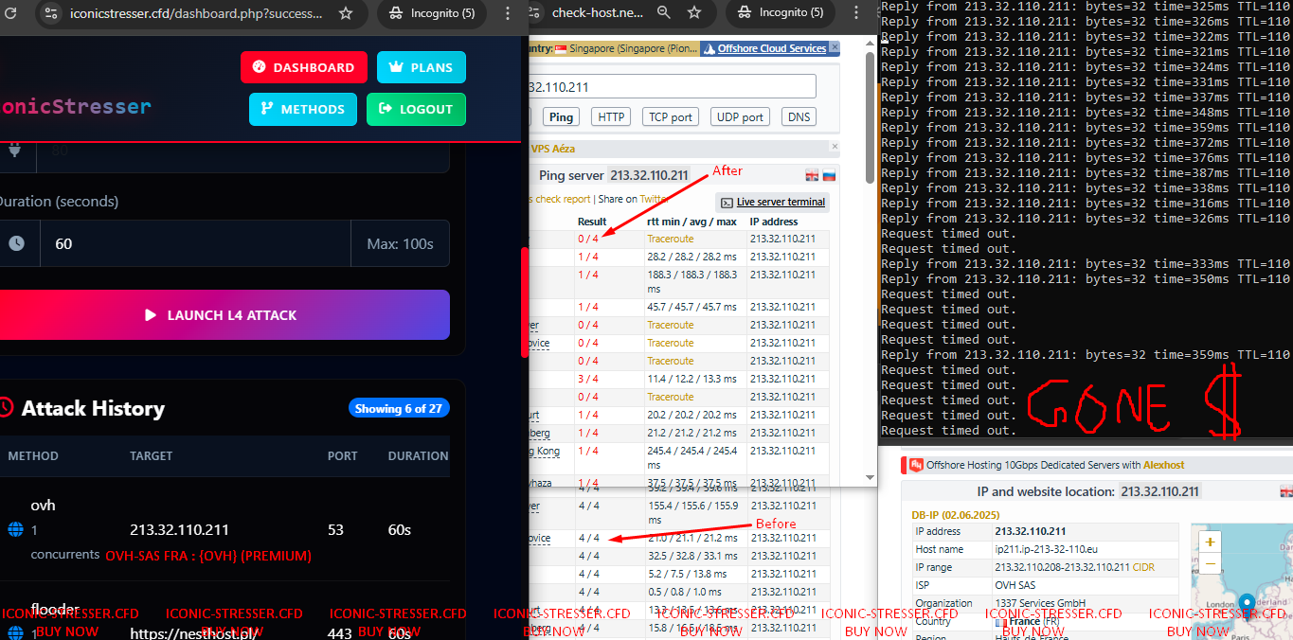This screenshot has width=1293, height=640.
Task: Click the terminal icon beside Live server terminal
Action: (x=727, y=203)
